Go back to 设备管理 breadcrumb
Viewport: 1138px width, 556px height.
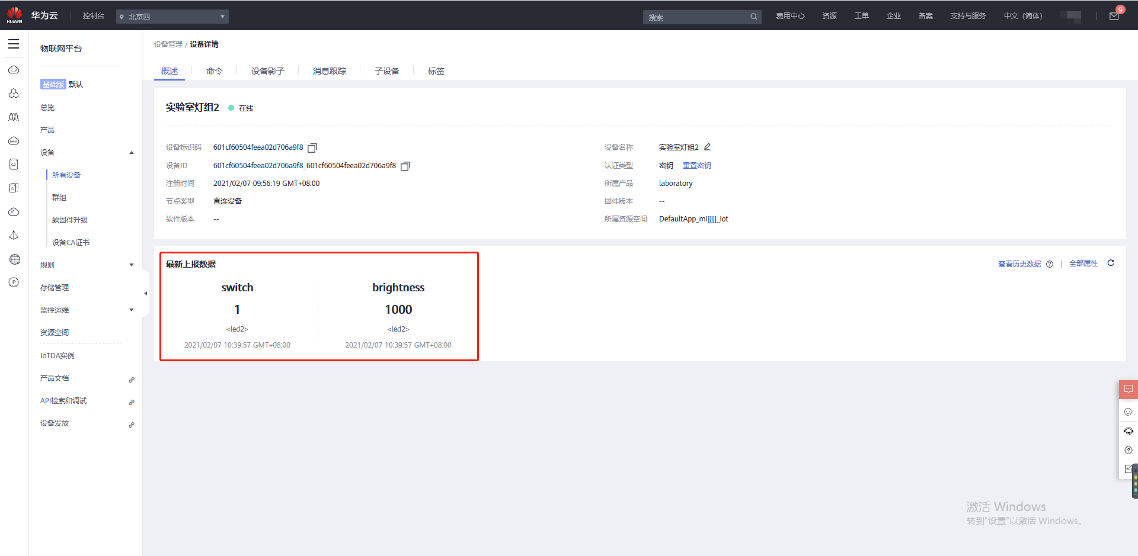pyautogui.click(x=168, y=44)
